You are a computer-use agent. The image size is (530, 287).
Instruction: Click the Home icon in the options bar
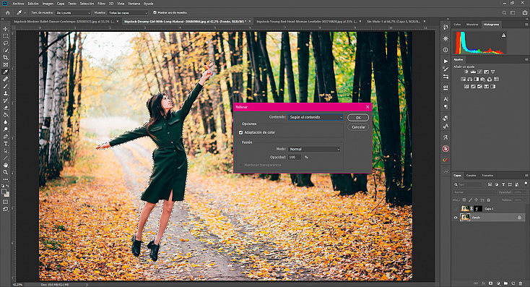tap(8, 13)
